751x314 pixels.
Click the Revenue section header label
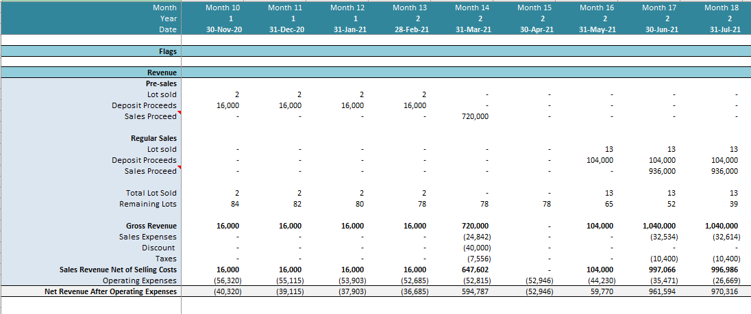[162, 73]
